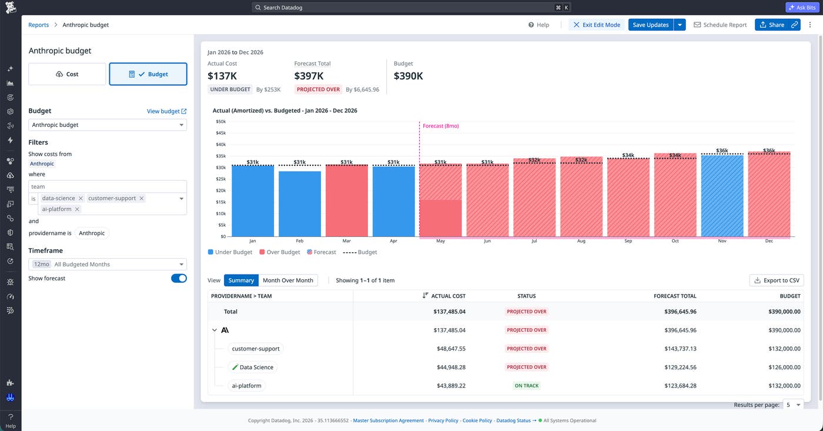
Task: Click the Exit Edit Mode button
Action: click(595, 25)
